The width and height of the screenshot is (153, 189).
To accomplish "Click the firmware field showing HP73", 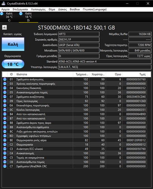I will pos(79,34).
